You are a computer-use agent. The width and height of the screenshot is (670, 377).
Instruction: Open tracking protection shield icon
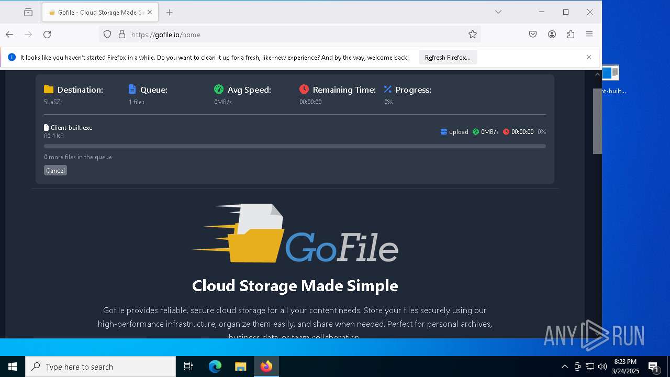point(107,35)
